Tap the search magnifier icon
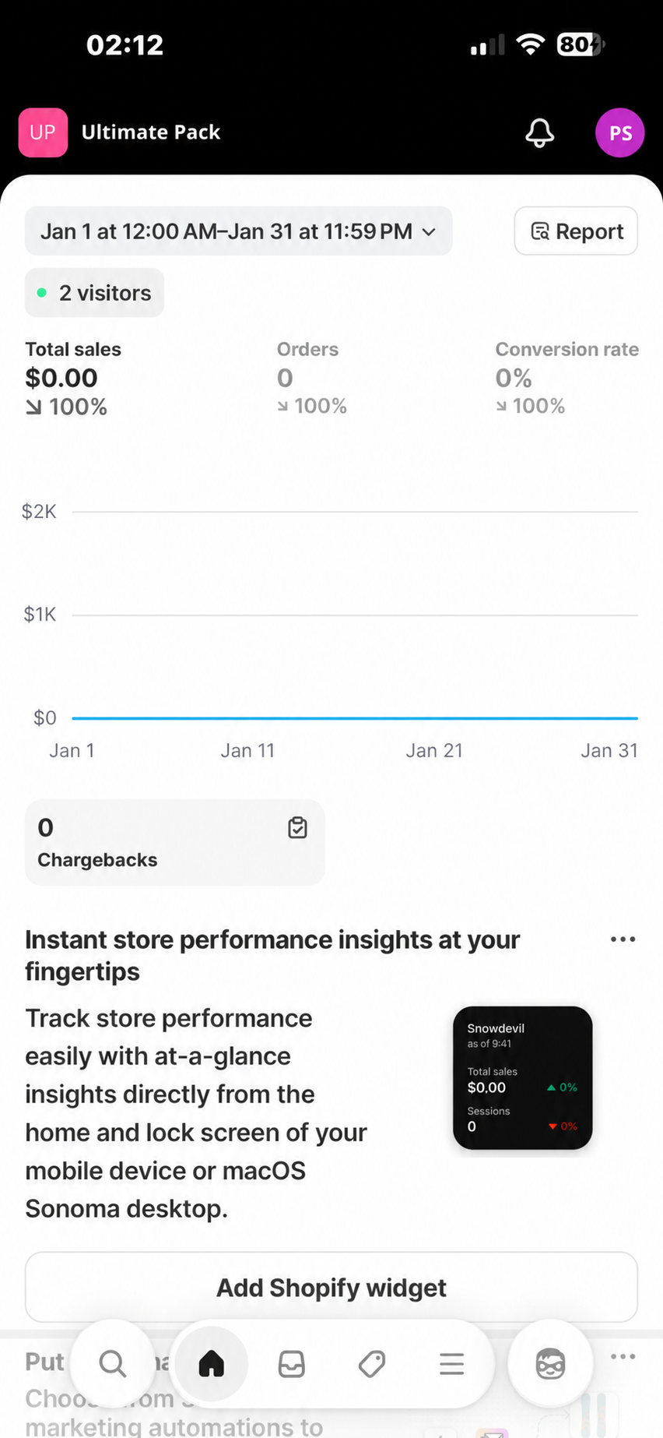 113,1364
